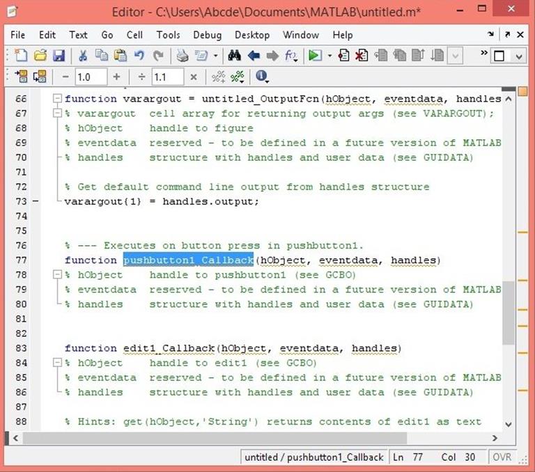The width and height of the screenshot is (535, 472).
Task: Click the 1.0 increment value field
Action: click(89, 77)
